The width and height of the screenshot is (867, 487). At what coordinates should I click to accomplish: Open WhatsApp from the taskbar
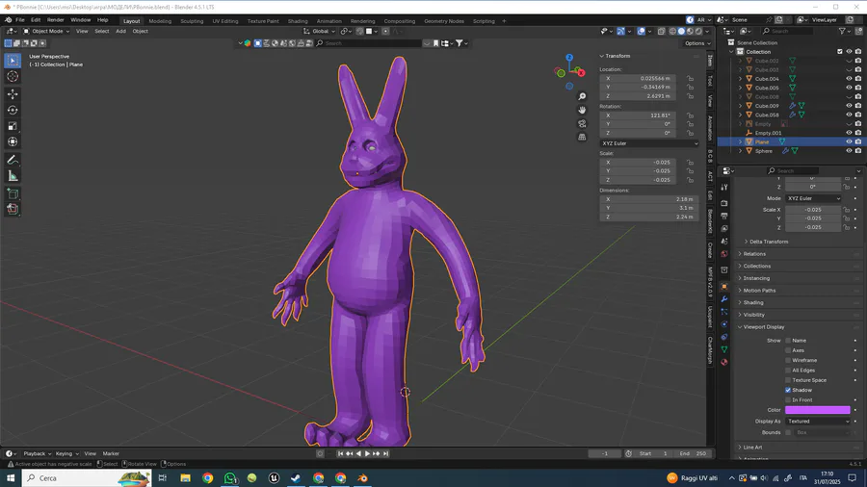[229, 478]
